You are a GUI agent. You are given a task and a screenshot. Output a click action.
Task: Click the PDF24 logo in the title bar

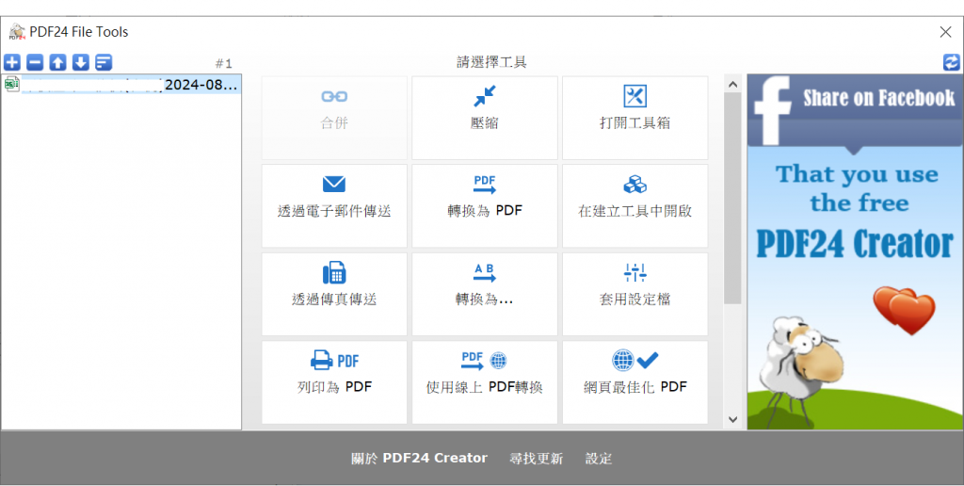(17, 32)
